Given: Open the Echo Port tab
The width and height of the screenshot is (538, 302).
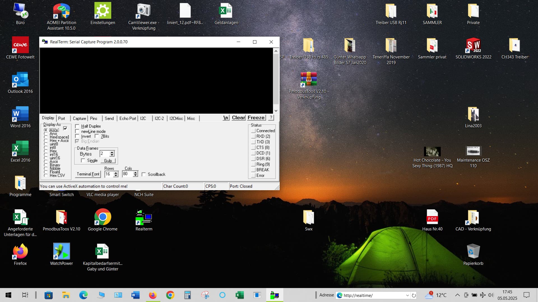Looking at the screenshot, I should 128,119.
